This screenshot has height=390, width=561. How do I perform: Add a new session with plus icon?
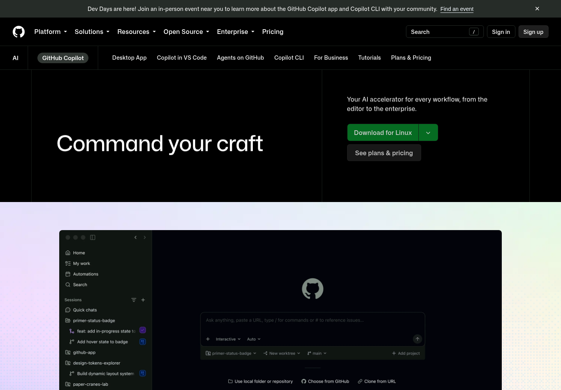[143, 300]
